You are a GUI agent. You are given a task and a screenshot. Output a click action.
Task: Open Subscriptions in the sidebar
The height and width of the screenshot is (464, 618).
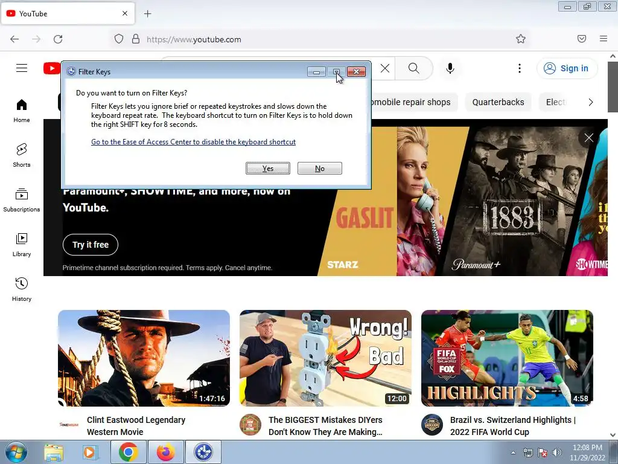(x=22, y=201)
